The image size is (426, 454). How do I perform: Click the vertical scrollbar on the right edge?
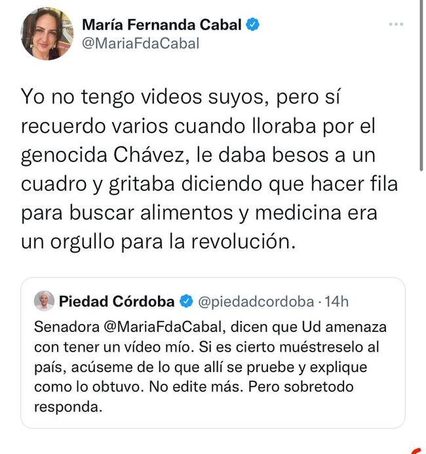pos(421,86)
